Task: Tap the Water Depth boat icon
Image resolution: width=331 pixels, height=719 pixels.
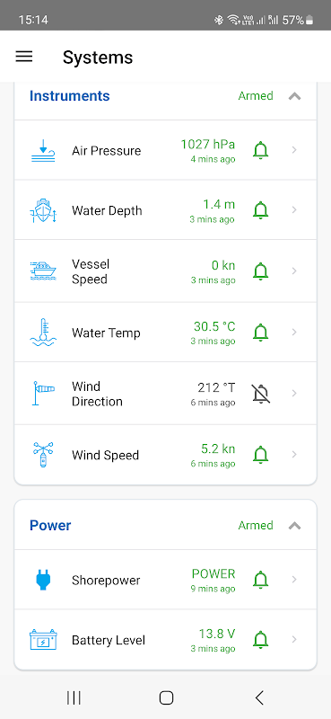Action: pyautogui.click(x=43, y=210)
